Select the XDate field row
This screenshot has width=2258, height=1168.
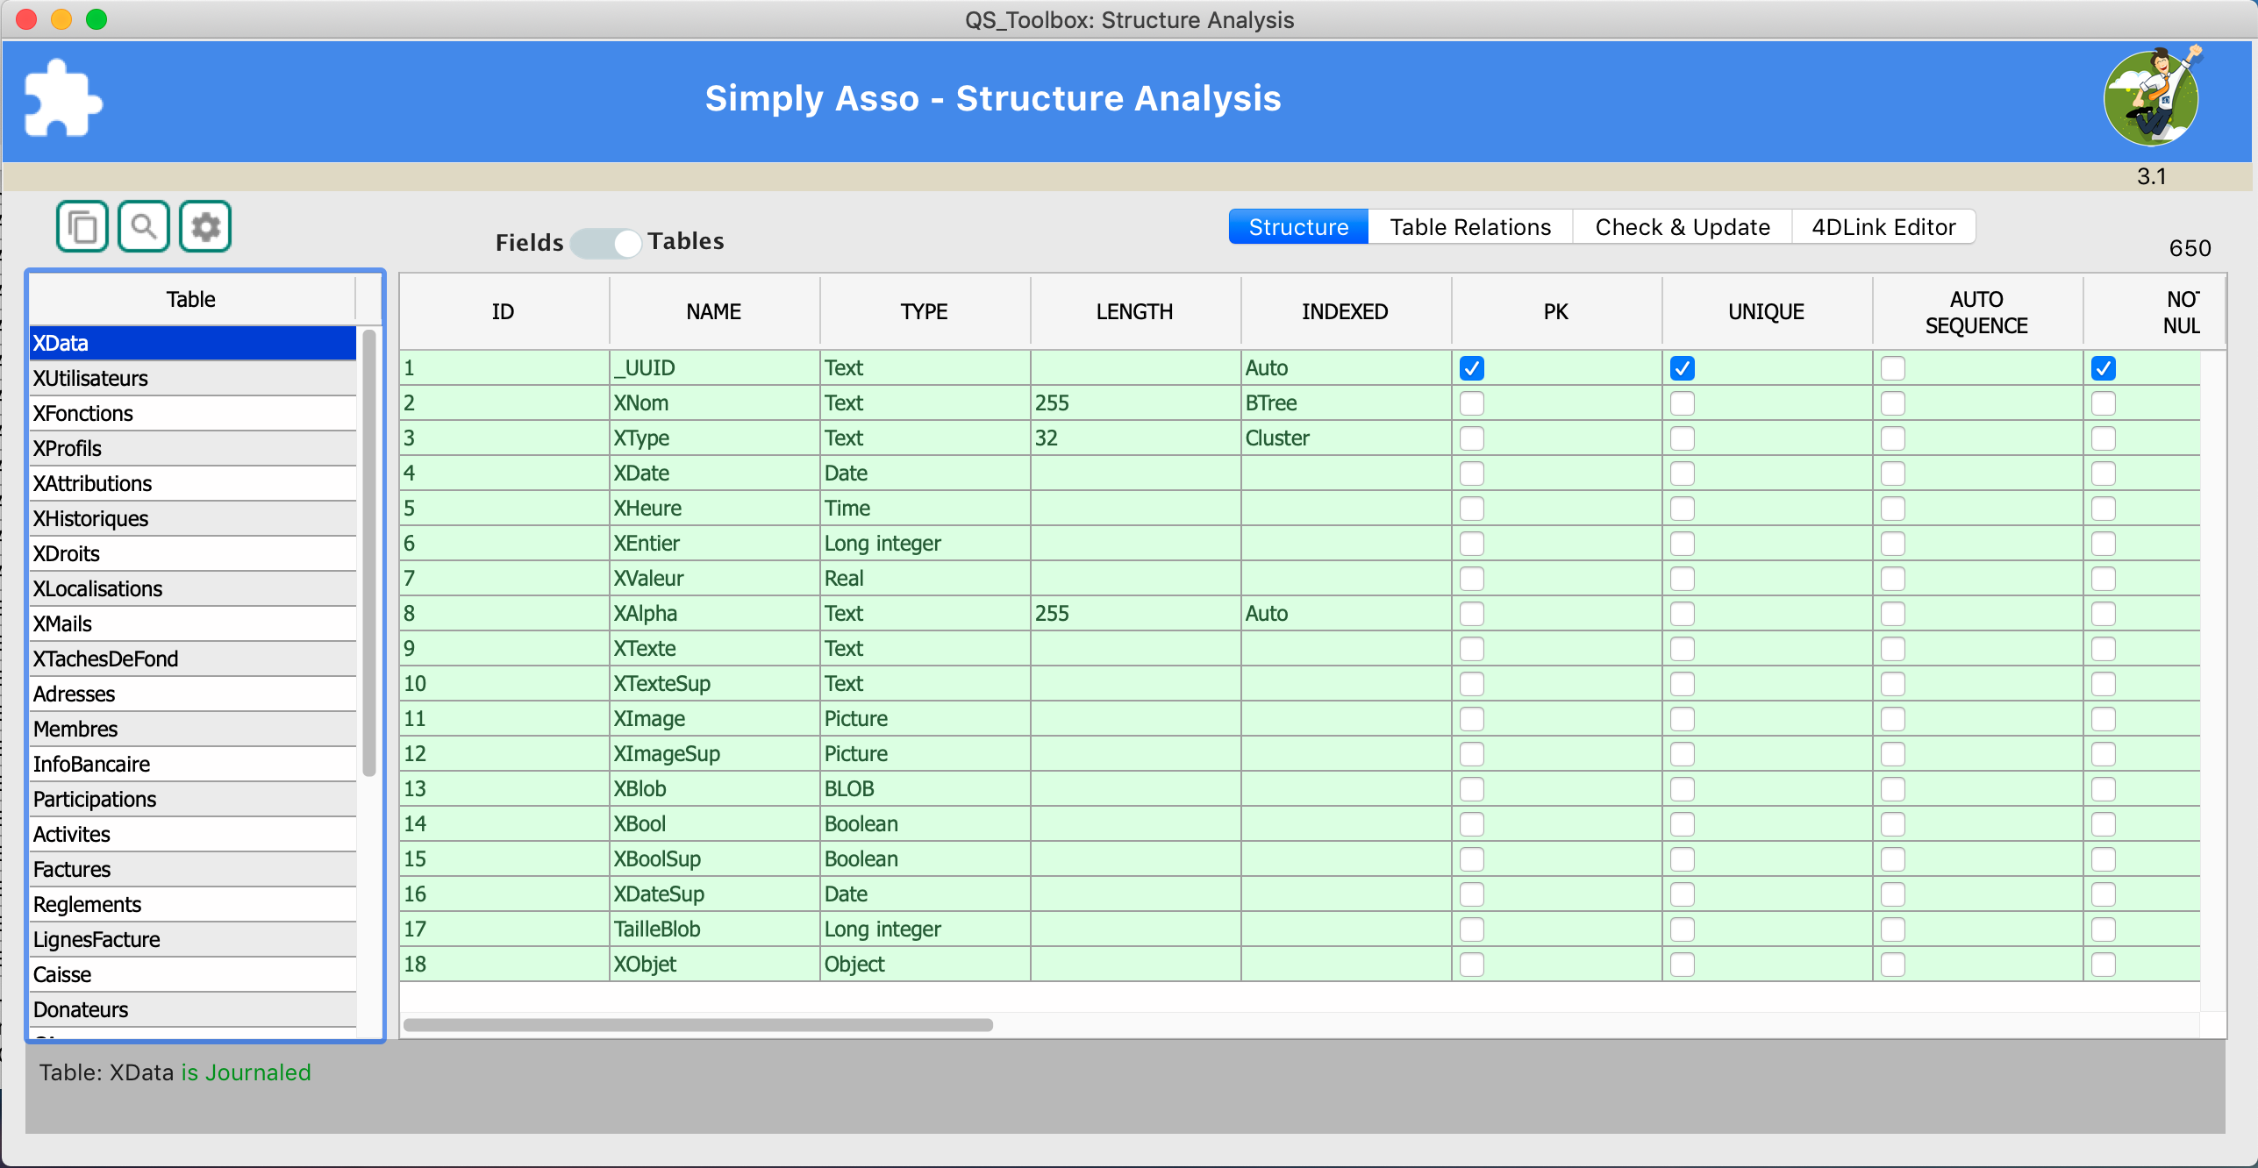tap(714, 473)
